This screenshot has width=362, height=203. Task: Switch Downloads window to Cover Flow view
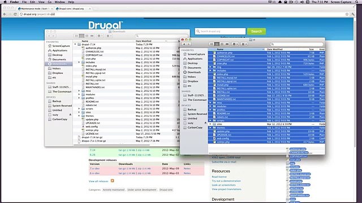(92, 36)
